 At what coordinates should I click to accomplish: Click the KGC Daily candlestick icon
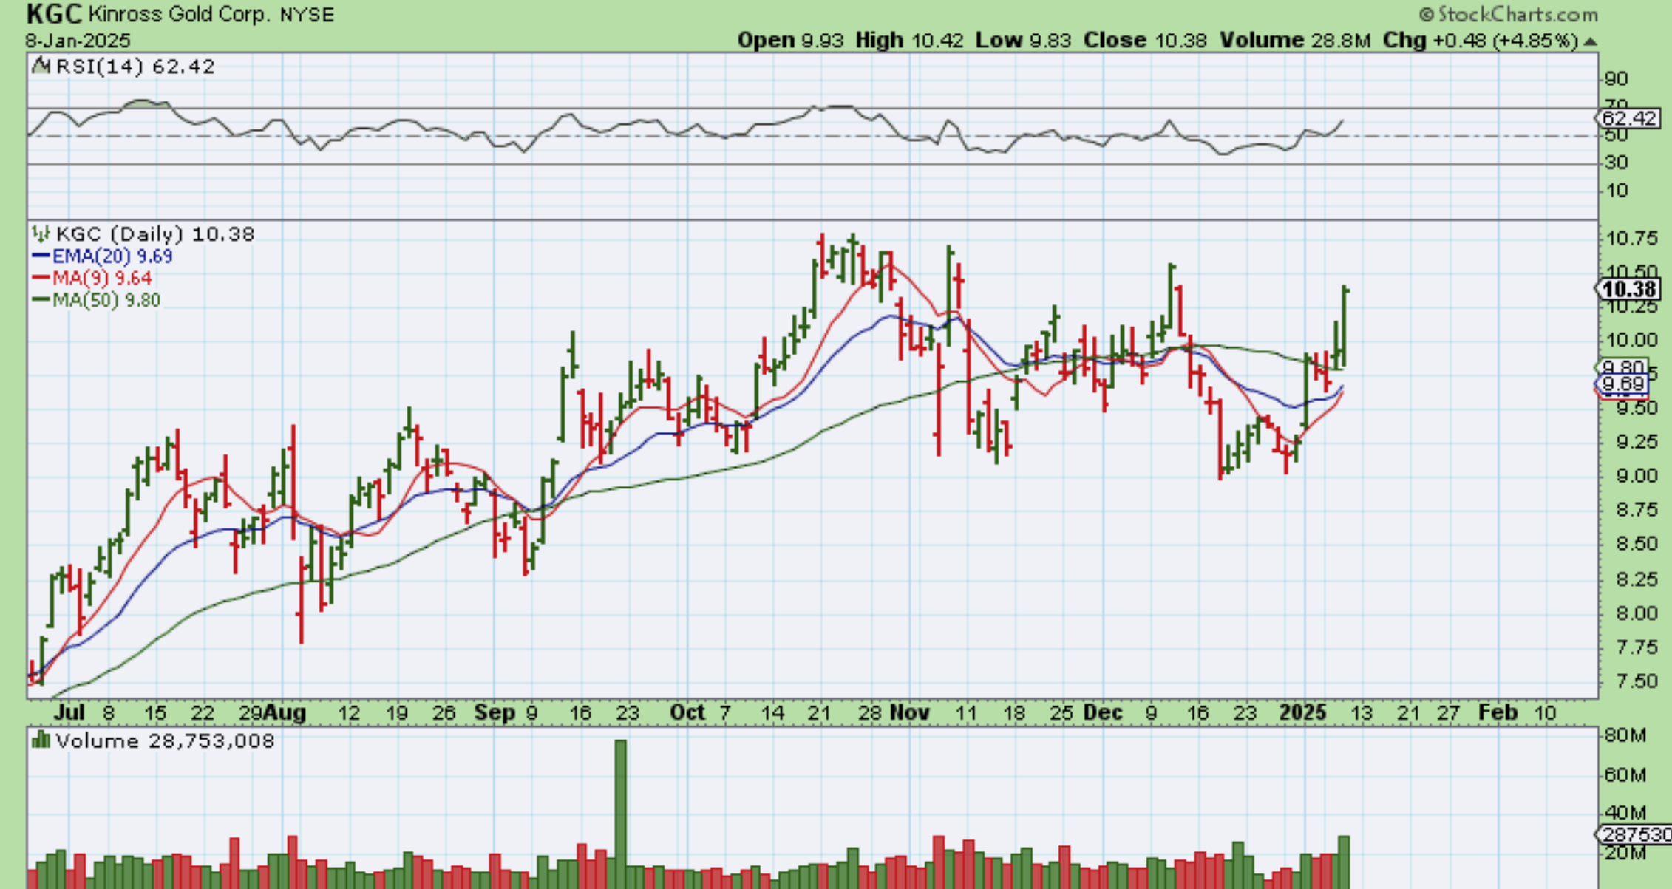41,234
